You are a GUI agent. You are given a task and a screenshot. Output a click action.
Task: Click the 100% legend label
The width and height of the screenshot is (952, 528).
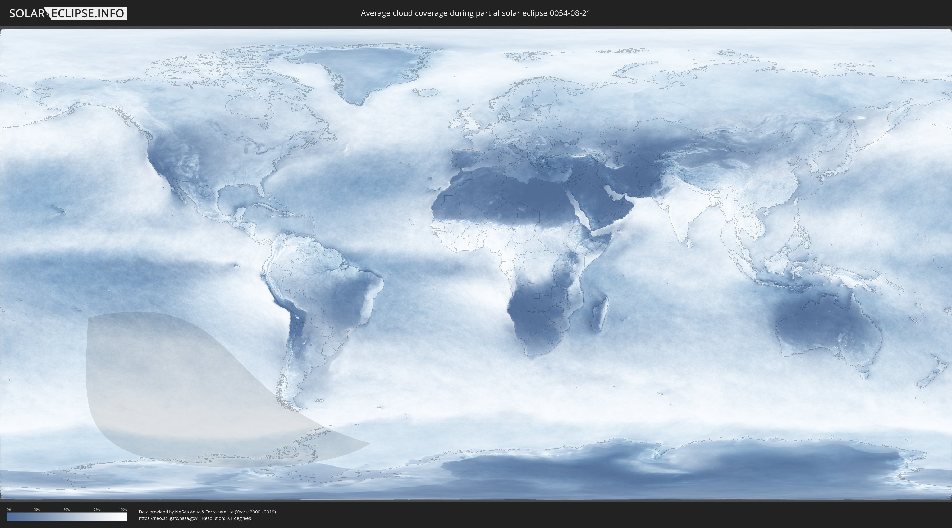coord(123,510)
